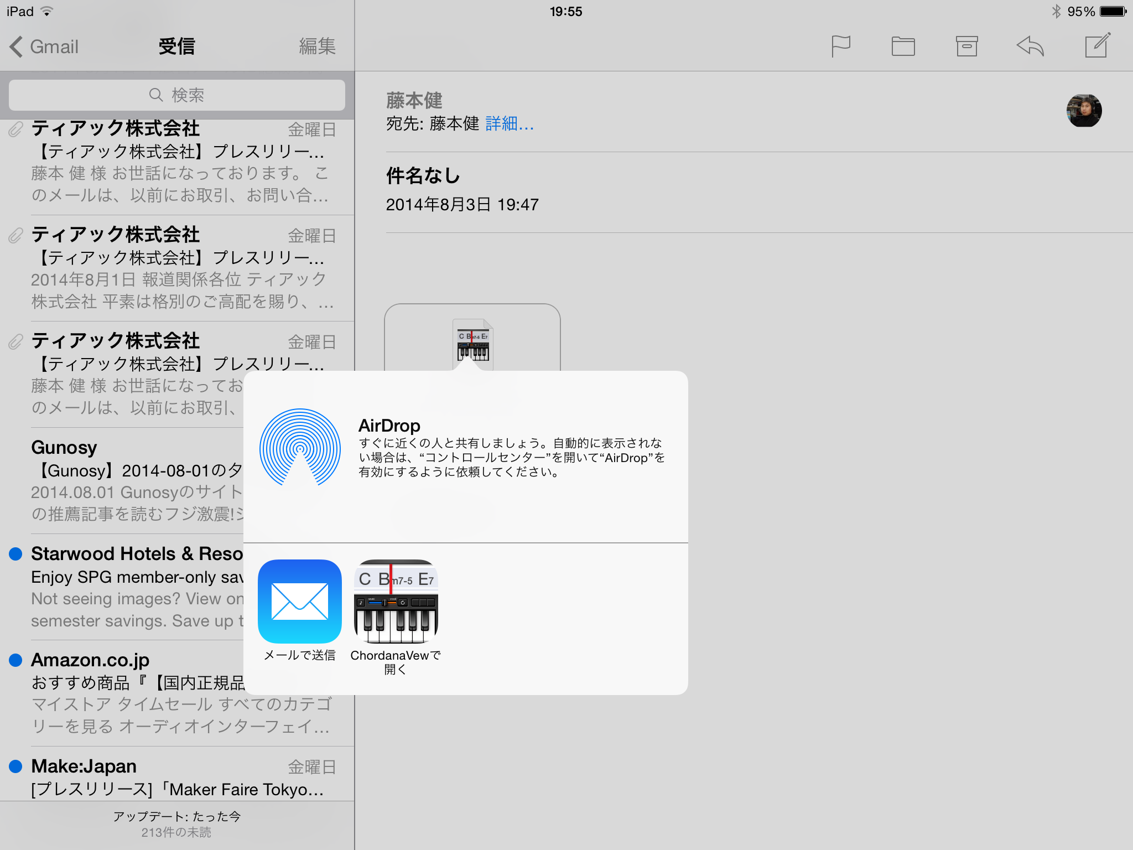This screenshot has width=1133, height=850.
Task: Tap the flag icon in mail toolbar
Action: 840,46
